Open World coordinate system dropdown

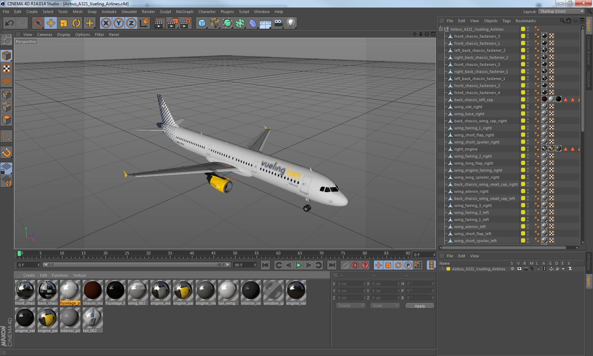click(x=351, y=306)
